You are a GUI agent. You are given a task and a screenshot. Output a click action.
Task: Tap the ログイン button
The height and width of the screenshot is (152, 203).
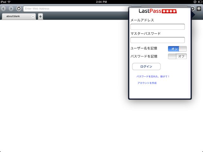coord(146,66)
